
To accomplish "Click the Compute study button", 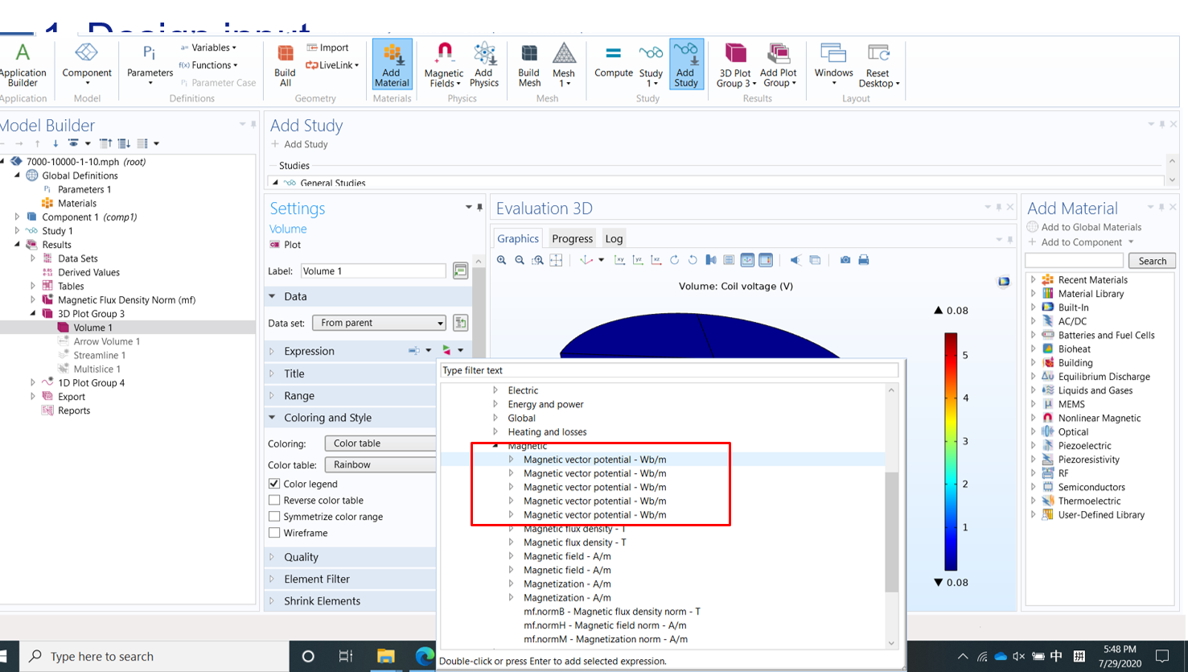I will (x=614, y=63).
